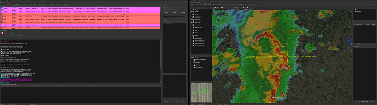Click the Acknowledge alarm button
377x105 pixels.
[167, 8]
